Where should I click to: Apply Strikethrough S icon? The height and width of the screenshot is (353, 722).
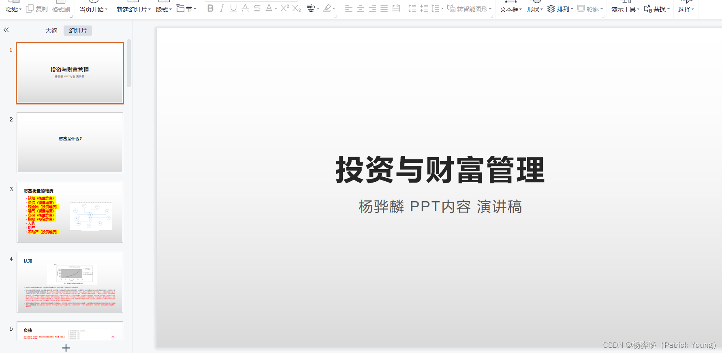(257, 9)
